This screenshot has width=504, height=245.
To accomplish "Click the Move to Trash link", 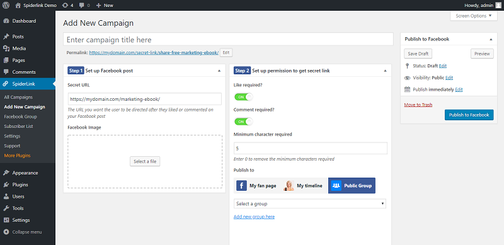I will click(x=418, y=105).
